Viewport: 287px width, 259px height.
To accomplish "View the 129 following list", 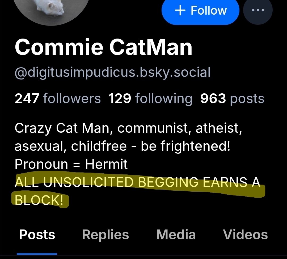I will (x=150, y=99).
